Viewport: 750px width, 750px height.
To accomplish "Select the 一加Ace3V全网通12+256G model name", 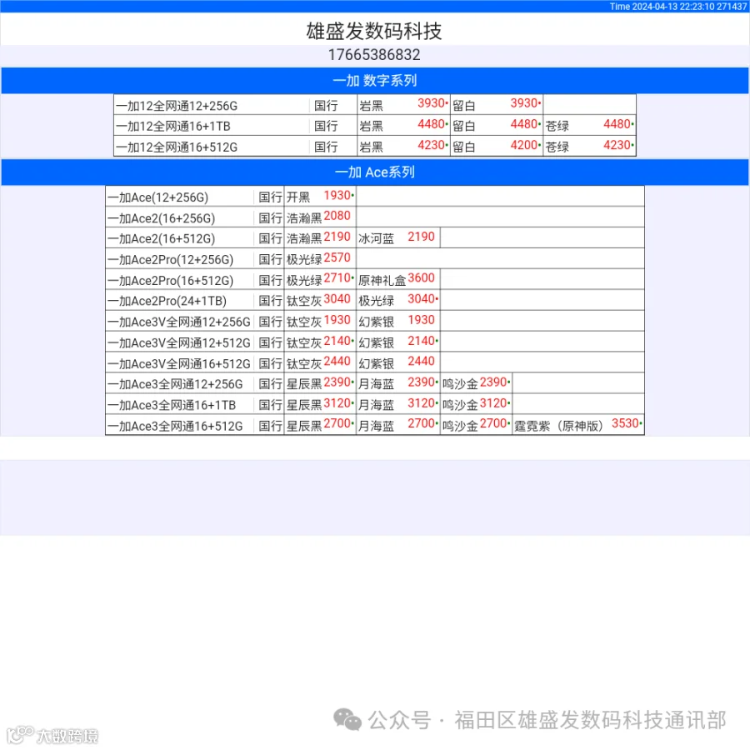I will click(179, 322).
